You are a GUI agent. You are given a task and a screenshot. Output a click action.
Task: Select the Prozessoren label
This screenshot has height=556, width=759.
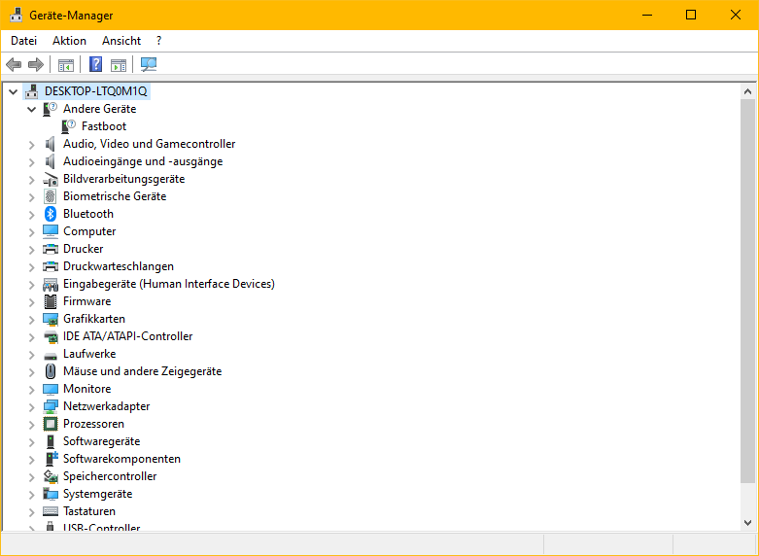click(x=93, y=424)
